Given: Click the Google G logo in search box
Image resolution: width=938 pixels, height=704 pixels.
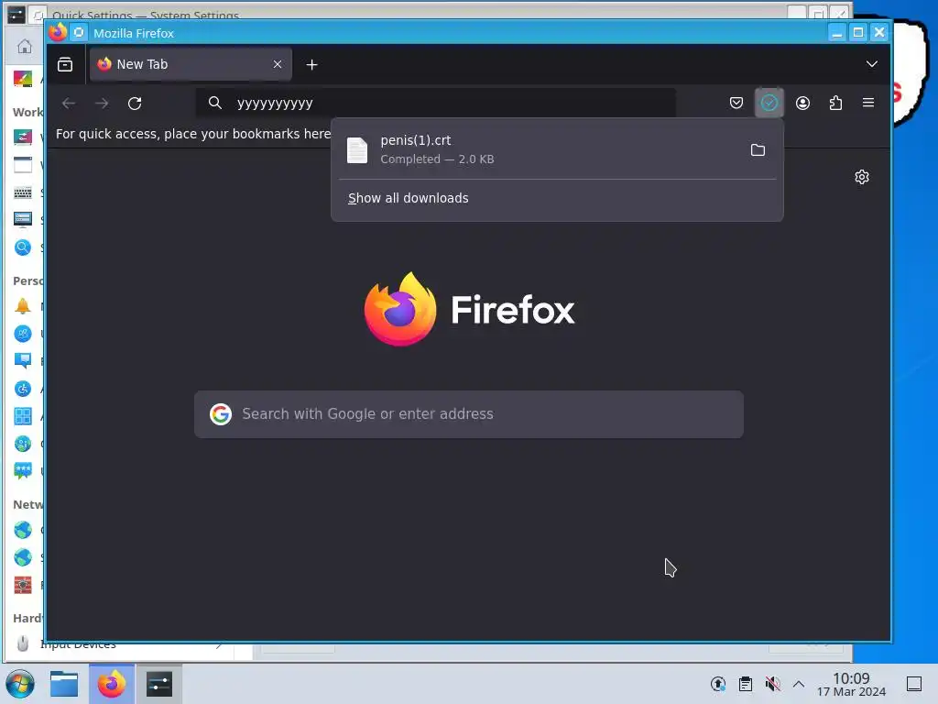Looking at the screenshot, I should click(221, 414).
